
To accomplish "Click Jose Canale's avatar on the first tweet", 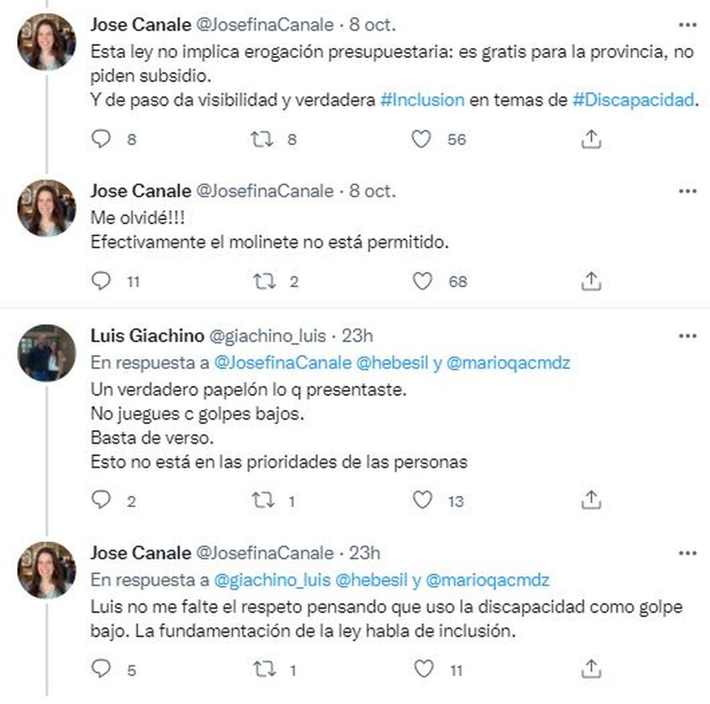I will click(47, 41).
